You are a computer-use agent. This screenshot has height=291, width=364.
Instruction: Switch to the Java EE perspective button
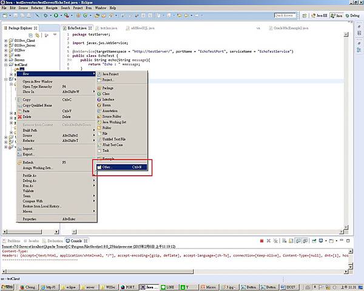[x=319, y=16]
